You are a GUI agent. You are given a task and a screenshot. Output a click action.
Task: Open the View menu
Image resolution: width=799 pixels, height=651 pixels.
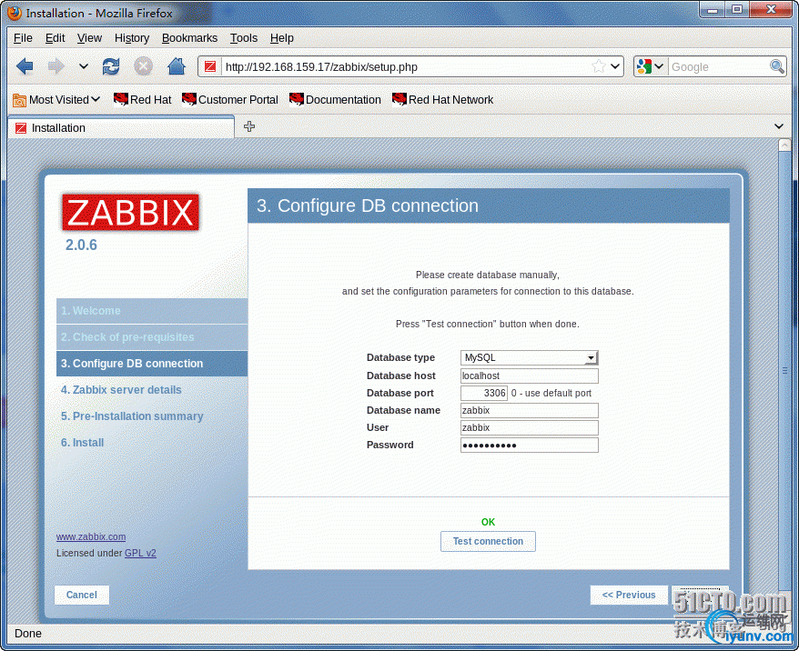(x=90, y=38)
